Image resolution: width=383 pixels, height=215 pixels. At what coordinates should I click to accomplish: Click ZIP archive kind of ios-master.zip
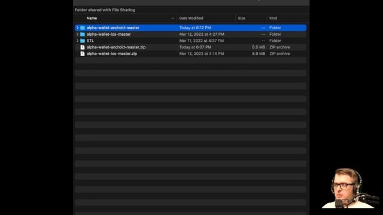coord(279,54)
